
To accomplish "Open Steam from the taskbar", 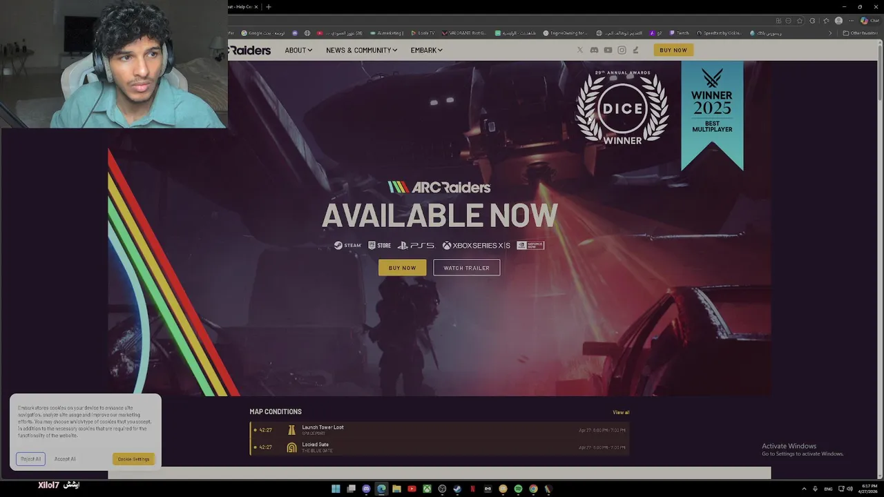I will tap(457, 489).
